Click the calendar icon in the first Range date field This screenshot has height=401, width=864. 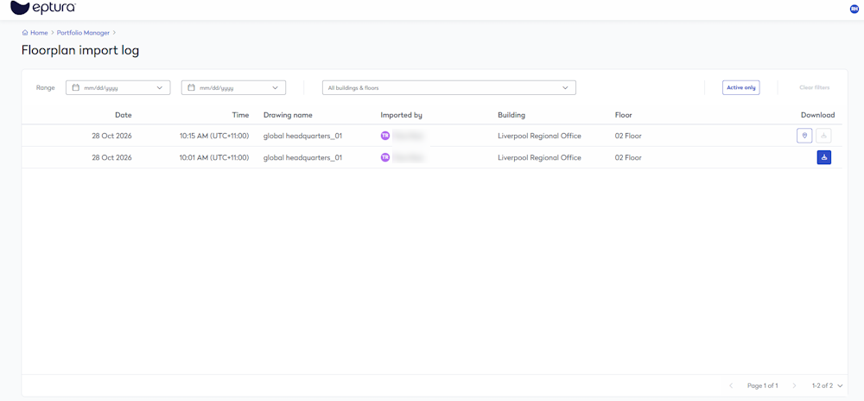(76, 87)
